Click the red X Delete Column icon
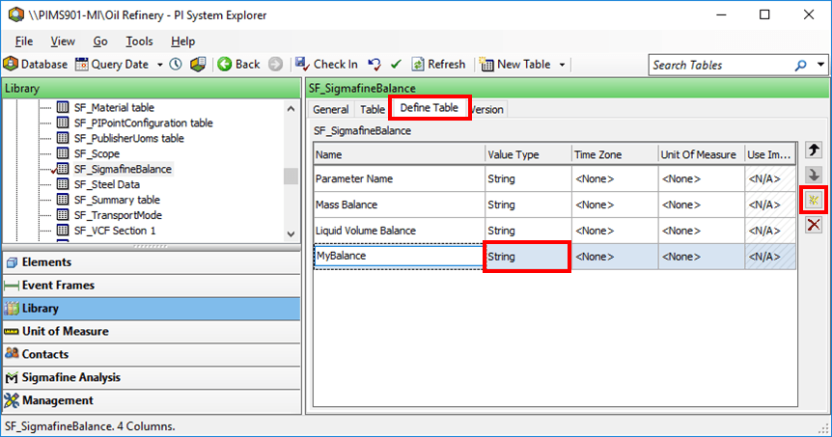The height and width of the screenshot is (437, 832). [x=814, y=225]
